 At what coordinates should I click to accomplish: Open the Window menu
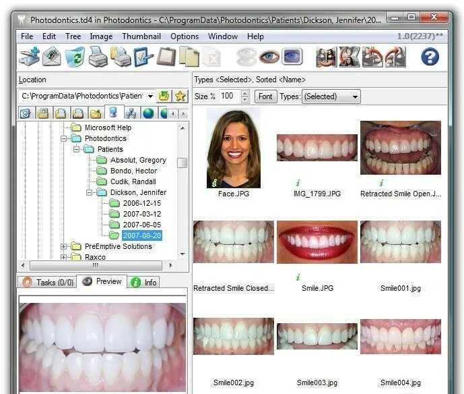point(223,36)
